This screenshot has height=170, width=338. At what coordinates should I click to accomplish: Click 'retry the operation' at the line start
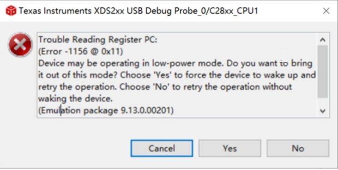pyautogui.click(x=78, y=87)
